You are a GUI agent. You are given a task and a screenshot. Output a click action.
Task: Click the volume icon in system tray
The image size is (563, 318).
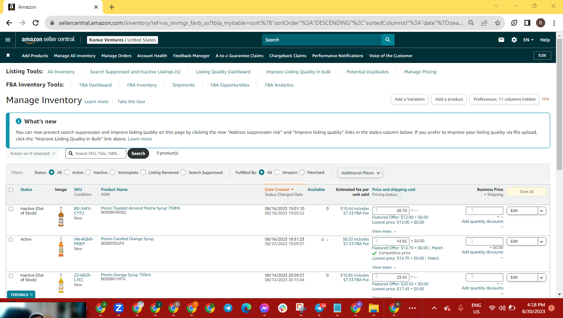pos(502,308)
